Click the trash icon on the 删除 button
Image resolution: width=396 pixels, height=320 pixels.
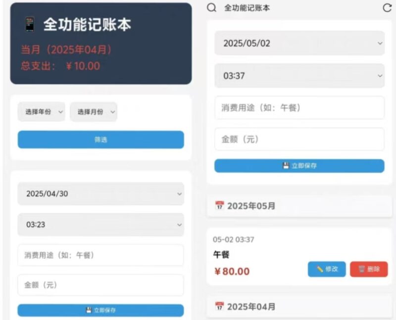[362, 269]
